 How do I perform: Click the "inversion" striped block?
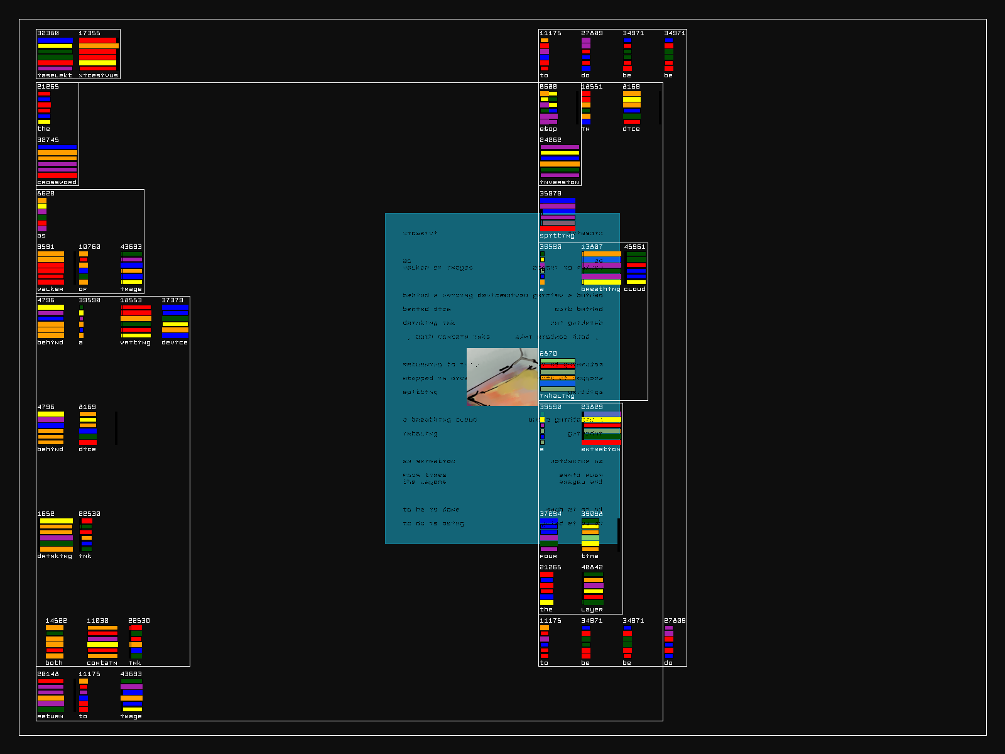click(x=560, y=161)
